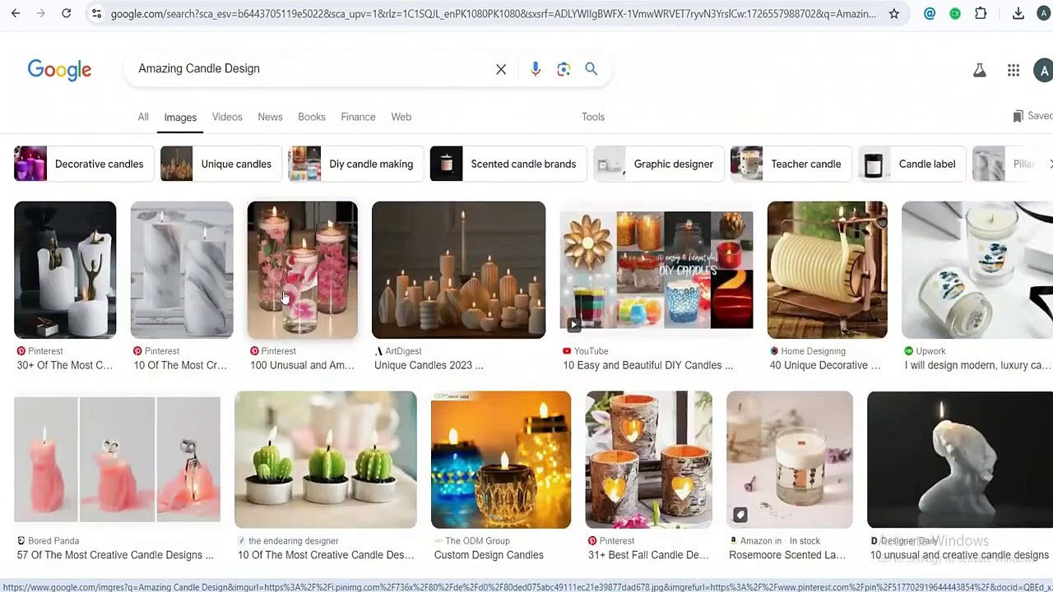Screen dimensions: 1053x592
Task: Open '10 unusual and creative candle designs' link
Action: 959,555
